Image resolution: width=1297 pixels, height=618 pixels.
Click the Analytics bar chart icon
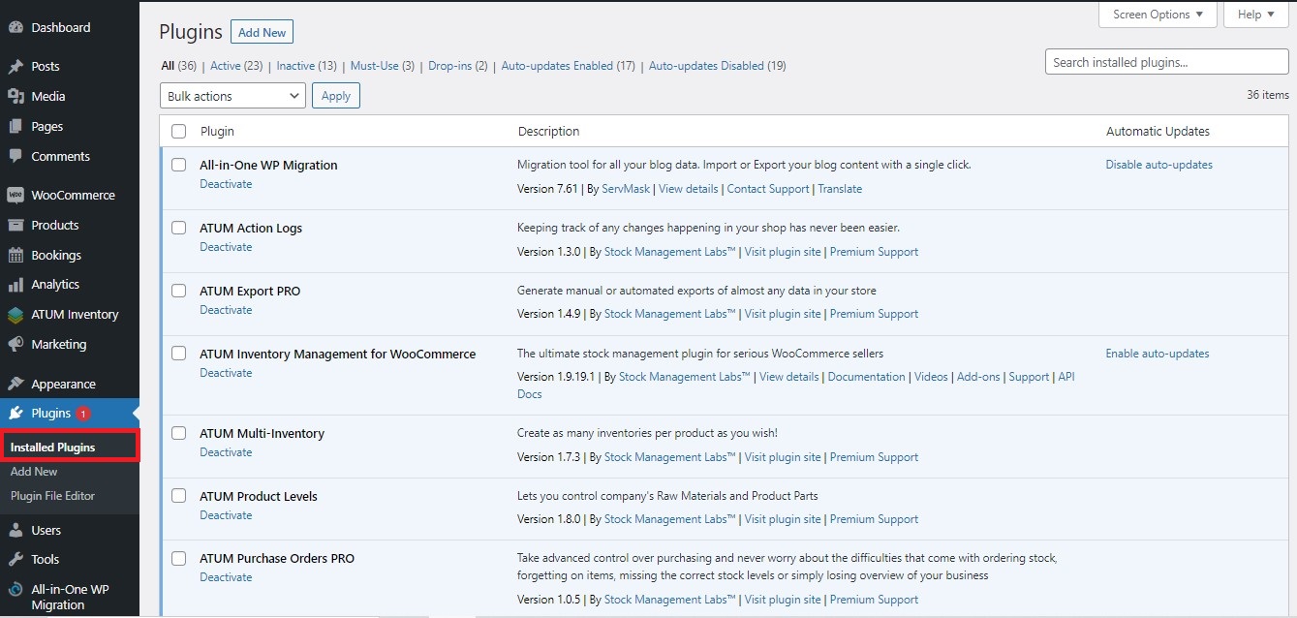coord(15,285)
